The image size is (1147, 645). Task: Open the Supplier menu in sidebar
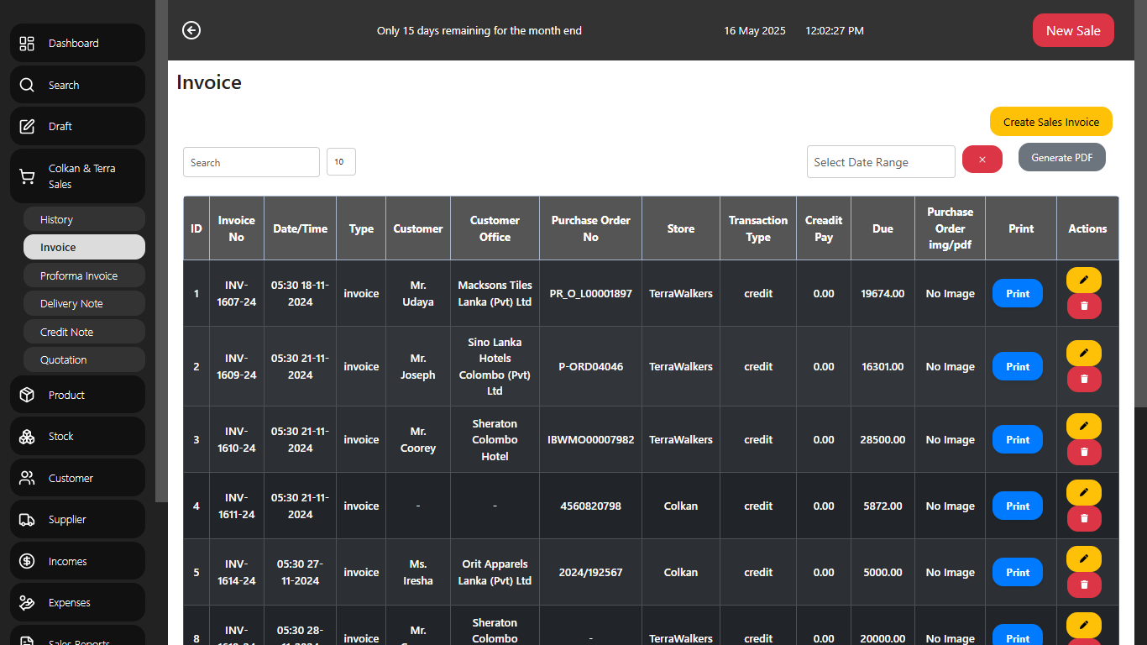77,519
